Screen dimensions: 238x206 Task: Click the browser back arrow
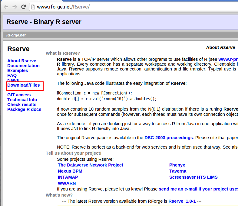[x=6, y=7]
